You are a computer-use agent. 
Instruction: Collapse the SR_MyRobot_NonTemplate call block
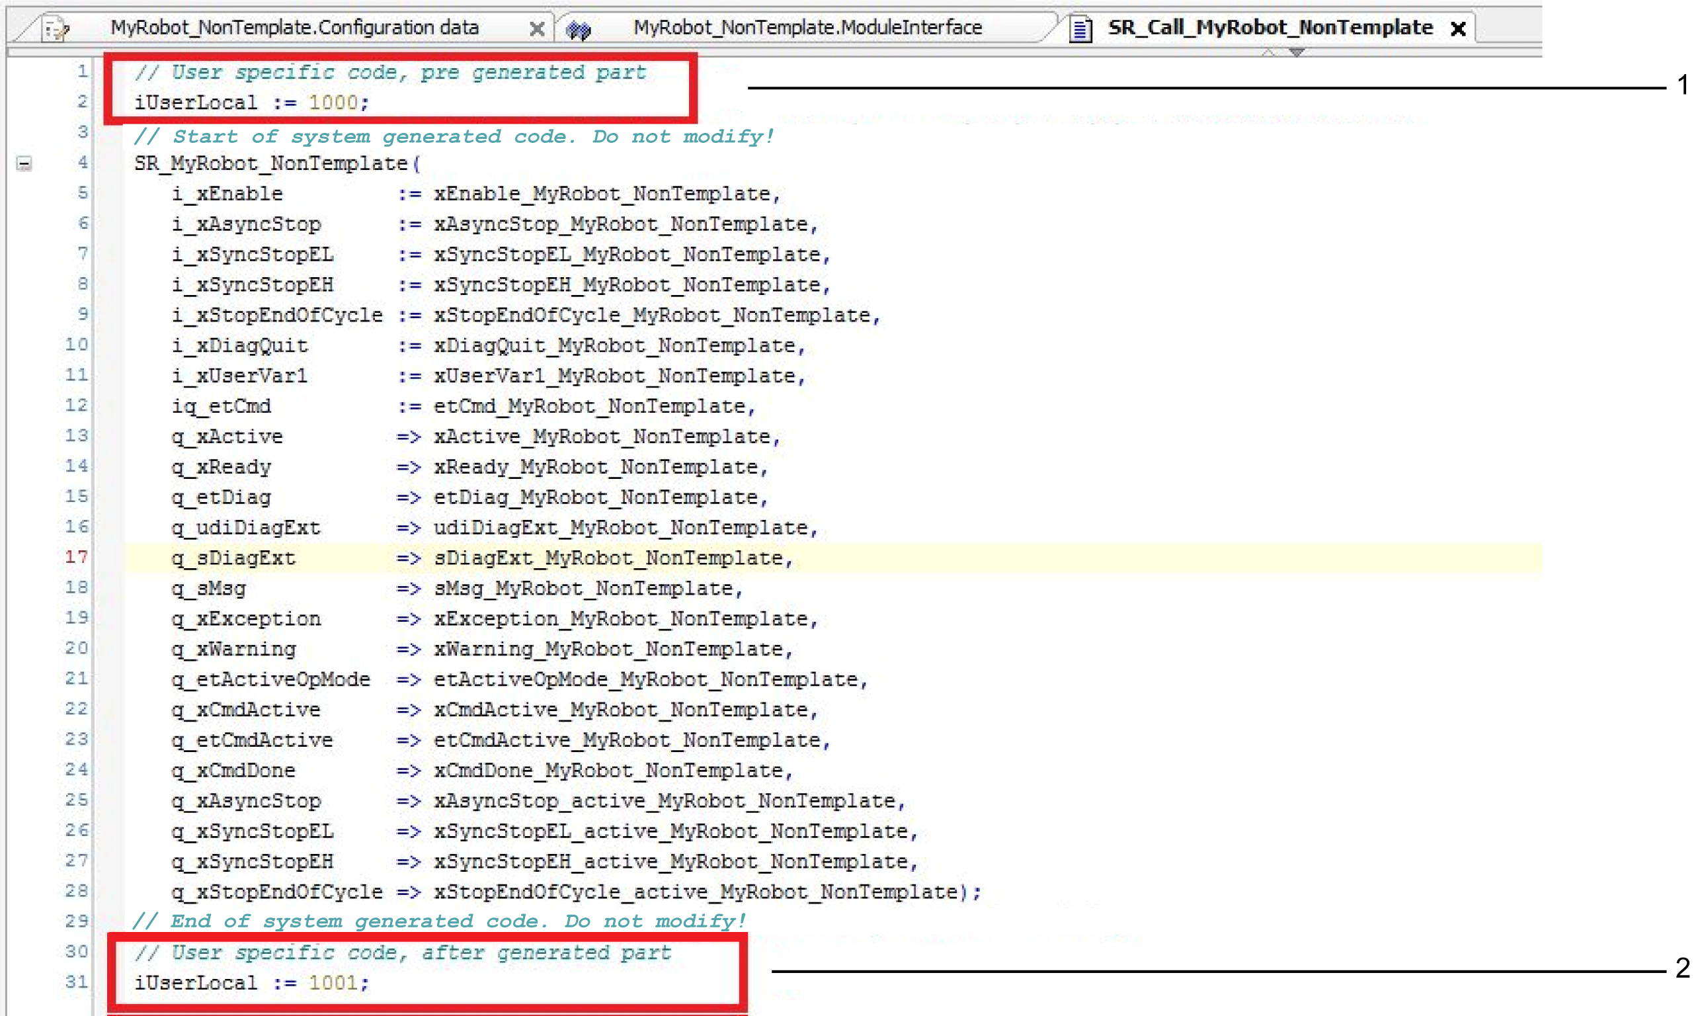[x=24, y=163]
